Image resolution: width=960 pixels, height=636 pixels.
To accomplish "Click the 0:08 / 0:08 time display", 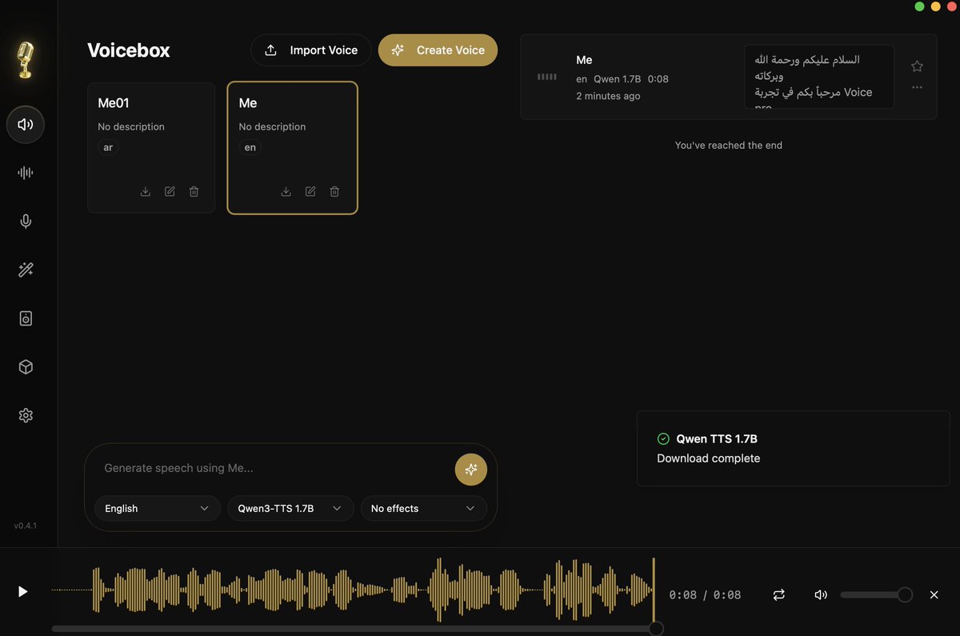I will pyautogui.click(x=705, y=595).
